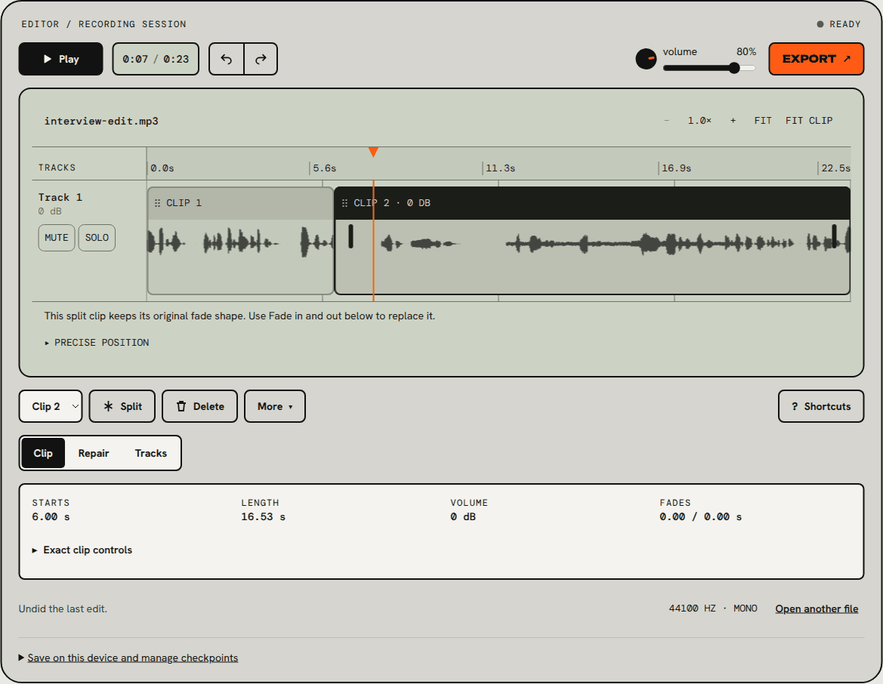Click the 11.3s ruler label
This screenshot has height=684, width=883.
pyautogui.click(x=500, y=168)
